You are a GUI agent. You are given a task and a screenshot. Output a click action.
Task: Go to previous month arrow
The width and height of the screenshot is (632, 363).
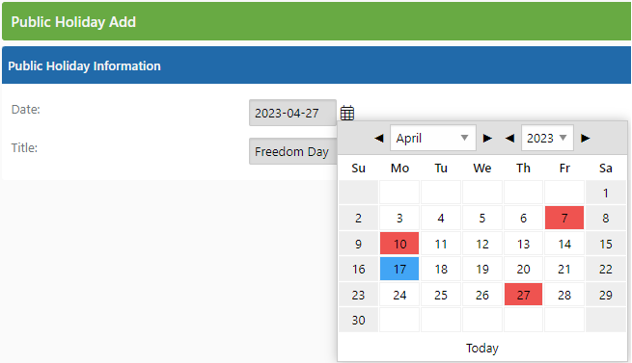[378, 138]
